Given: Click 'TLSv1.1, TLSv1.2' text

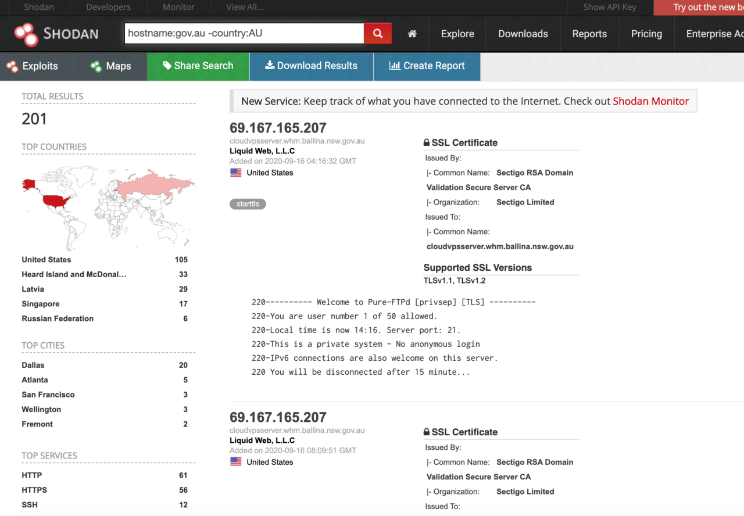Looking at the screenshot, I should pos(455,281).
